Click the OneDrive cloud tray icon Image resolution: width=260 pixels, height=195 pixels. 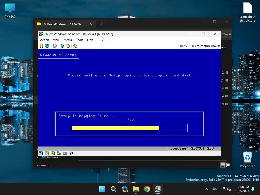point(214,189)
